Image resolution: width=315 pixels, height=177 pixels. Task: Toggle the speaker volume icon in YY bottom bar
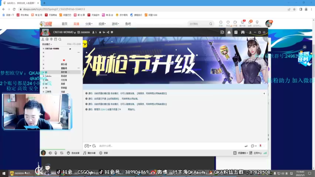50,153
